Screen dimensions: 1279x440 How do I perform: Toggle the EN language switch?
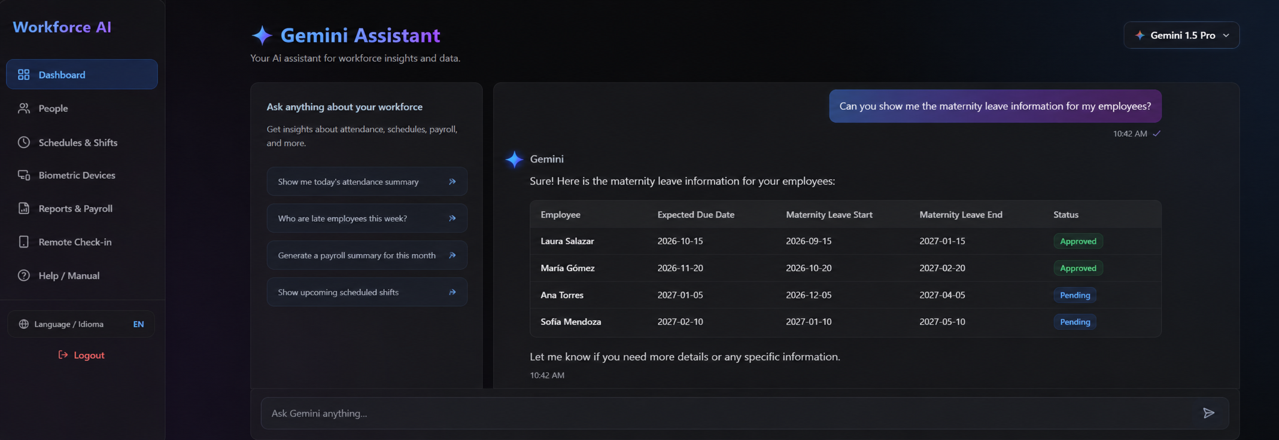pos(138,324)
